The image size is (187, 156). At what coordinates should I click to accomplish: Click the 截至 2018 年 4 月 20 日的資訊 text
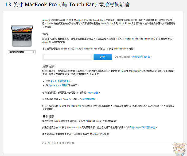pyautogui.click(x=58, y=143)
